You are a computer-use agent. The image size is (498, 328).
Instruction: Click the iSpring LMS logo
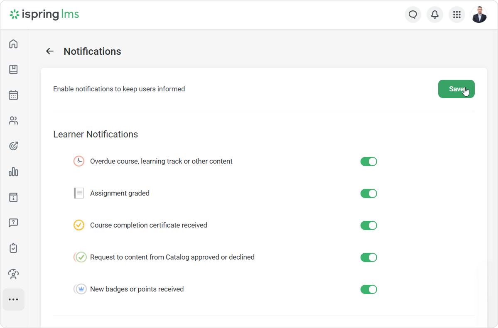click(44, 15)
